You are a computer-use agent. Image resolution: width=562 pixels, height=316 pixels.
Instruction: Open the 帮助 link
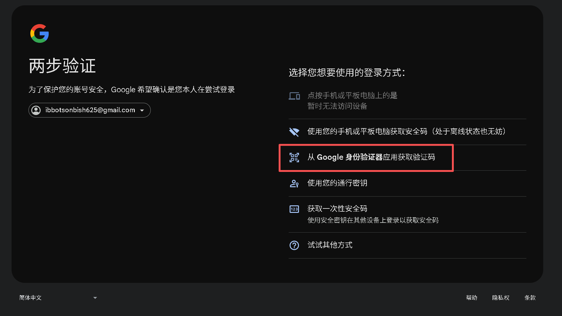(472, 298)
